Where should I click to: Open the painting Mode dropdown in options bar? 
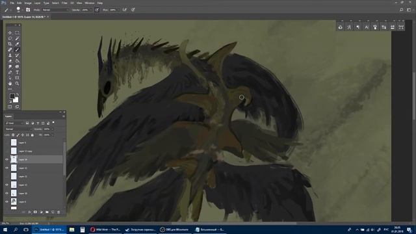[55, 10]
